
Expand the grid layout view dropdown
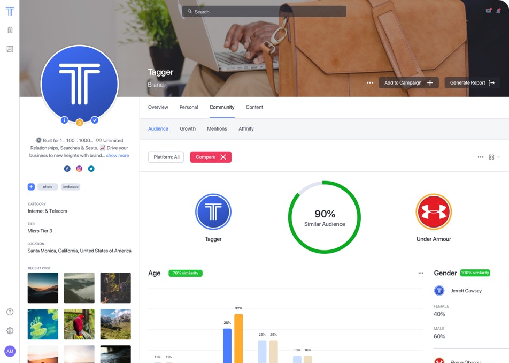(x=495, y=157)
